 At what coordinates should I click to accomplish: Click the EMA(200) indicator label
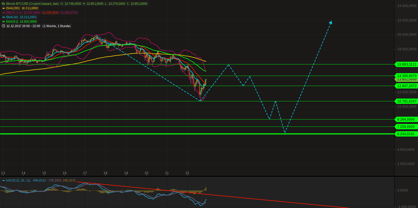13,8
